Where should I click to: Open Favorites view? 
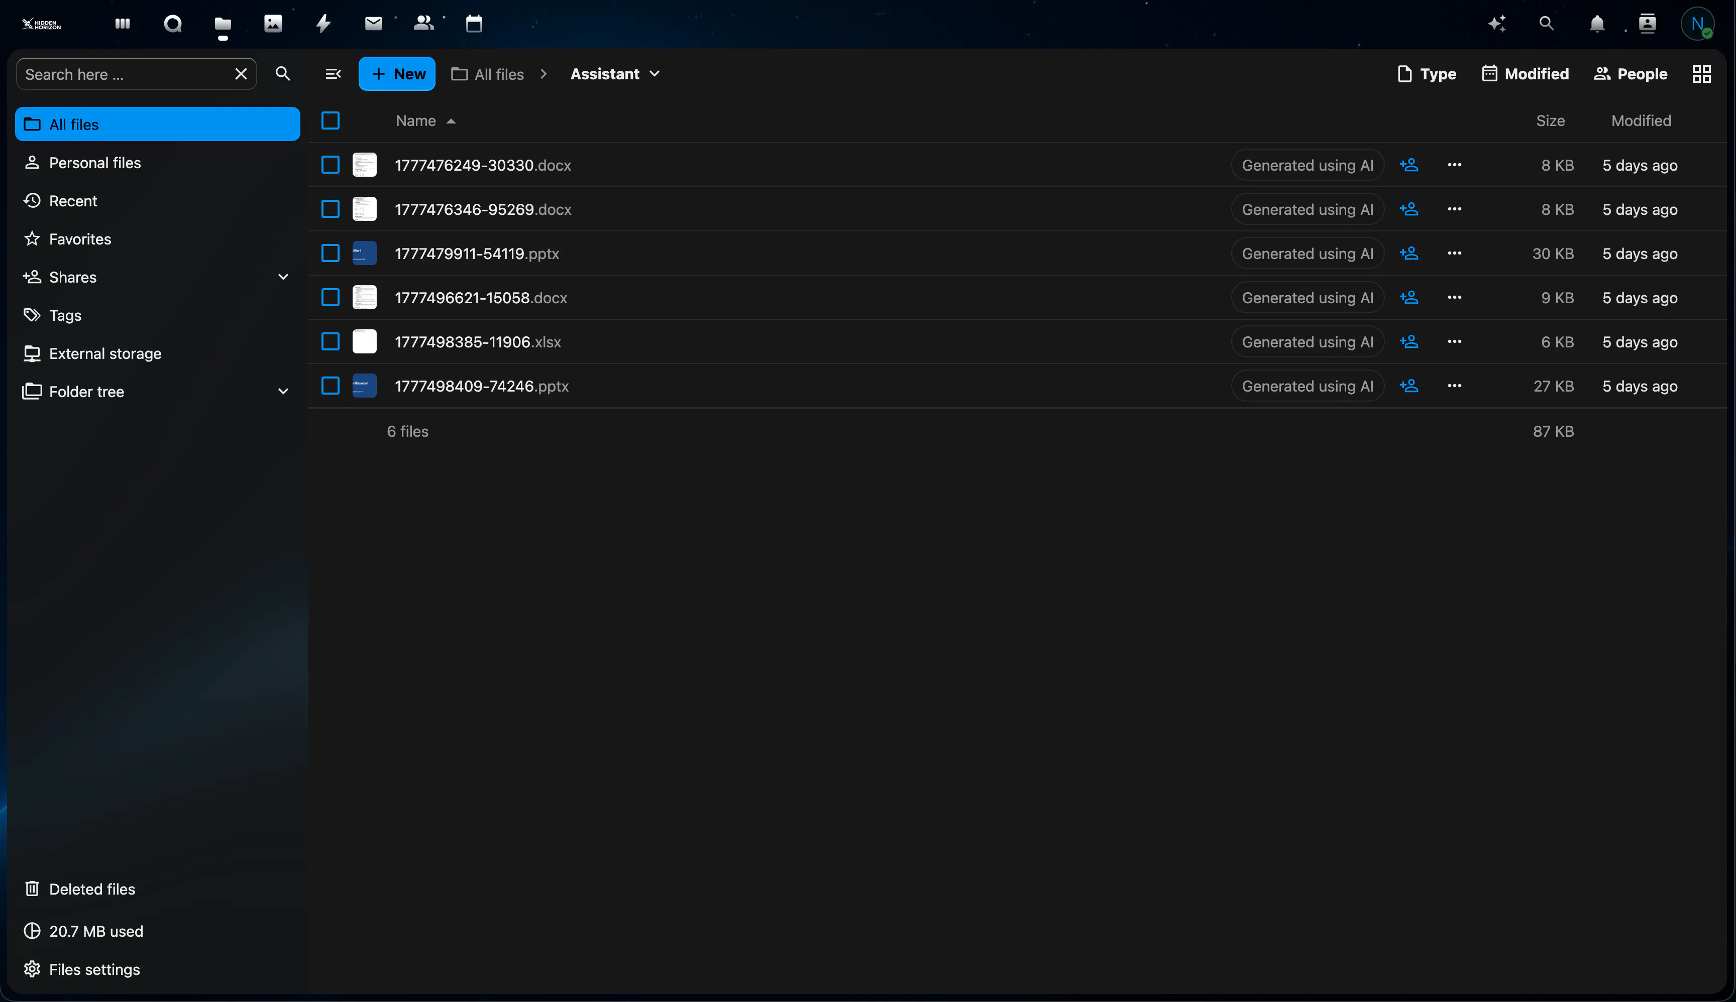point(158,239)
